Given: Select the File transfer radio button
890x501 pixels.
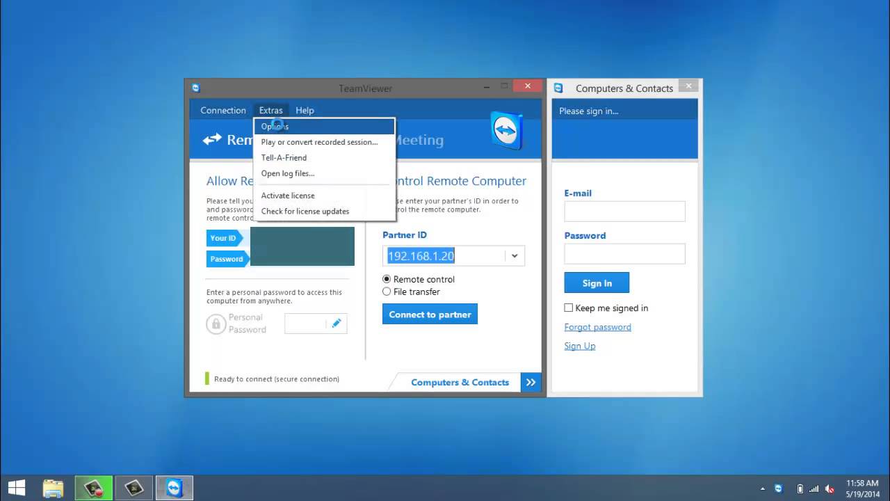Looking at the screenshot, I should pyautogui.click(x=387, y=292).
